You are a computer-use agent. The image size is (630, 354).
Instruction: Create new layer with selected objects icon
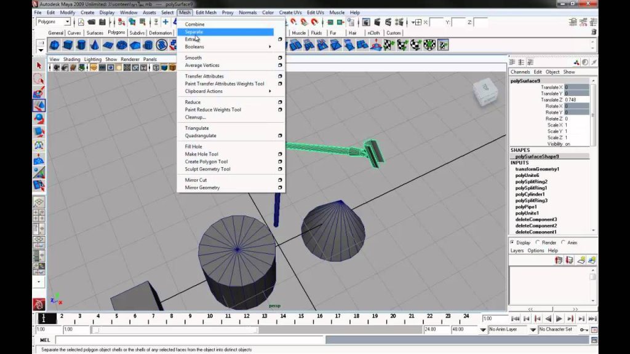[591, 260]
